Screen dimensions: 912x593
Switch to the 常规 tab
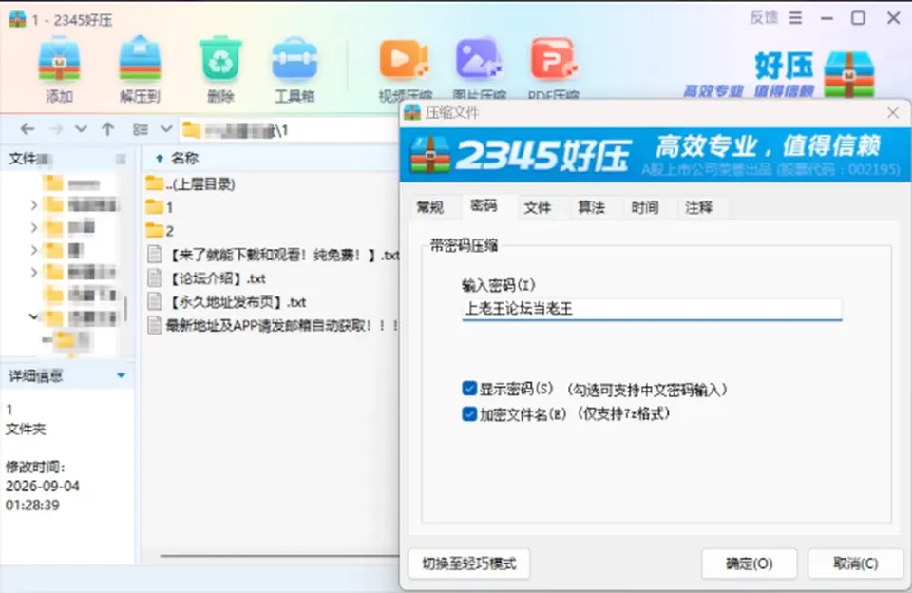point(429,207)
